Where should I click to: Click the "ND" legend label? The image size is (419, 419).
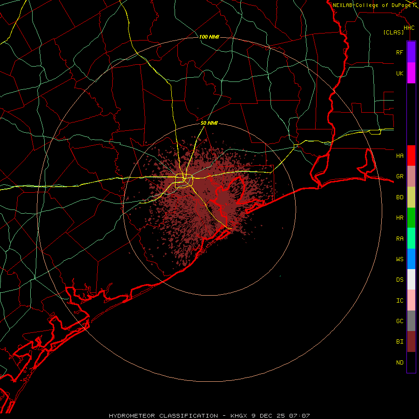point(399,363)
